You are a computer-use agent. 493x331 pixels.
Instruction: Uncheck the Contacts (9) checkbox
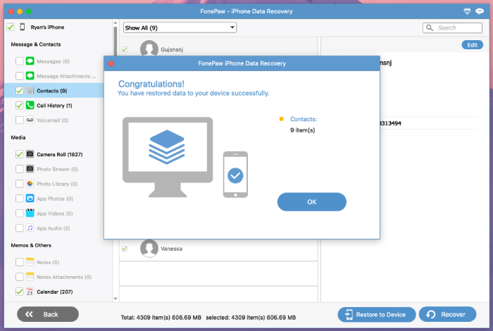click(x=20, y=91)
